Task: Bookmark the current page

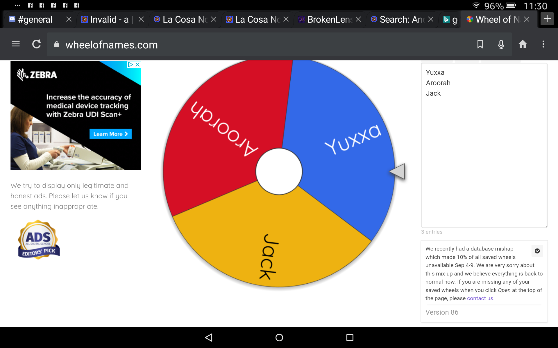Action: 480,44
